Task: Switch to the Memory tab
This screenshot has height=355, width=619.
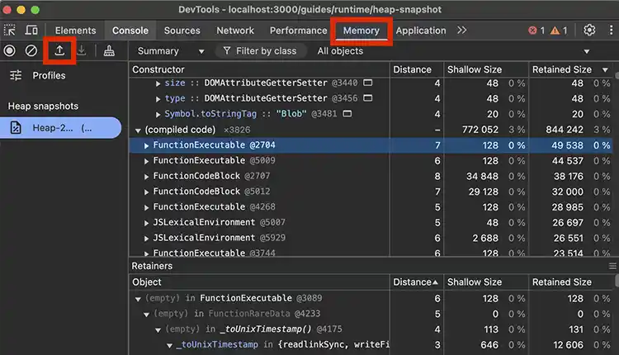Action: point(361,31)
